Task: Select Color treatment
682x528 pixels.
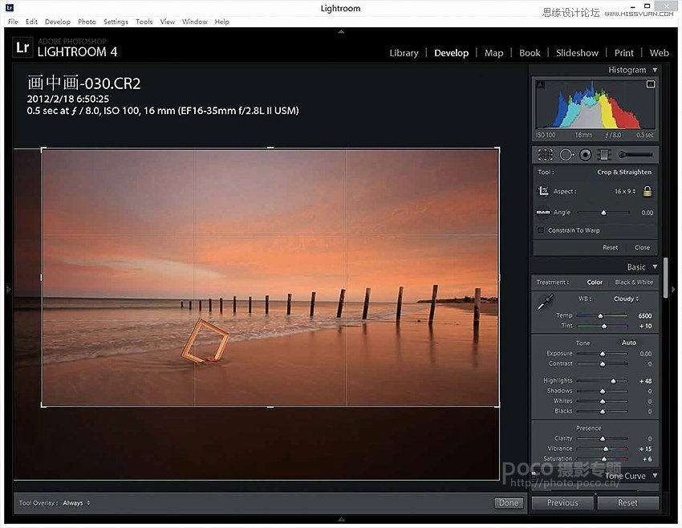Action: point(595,282)
